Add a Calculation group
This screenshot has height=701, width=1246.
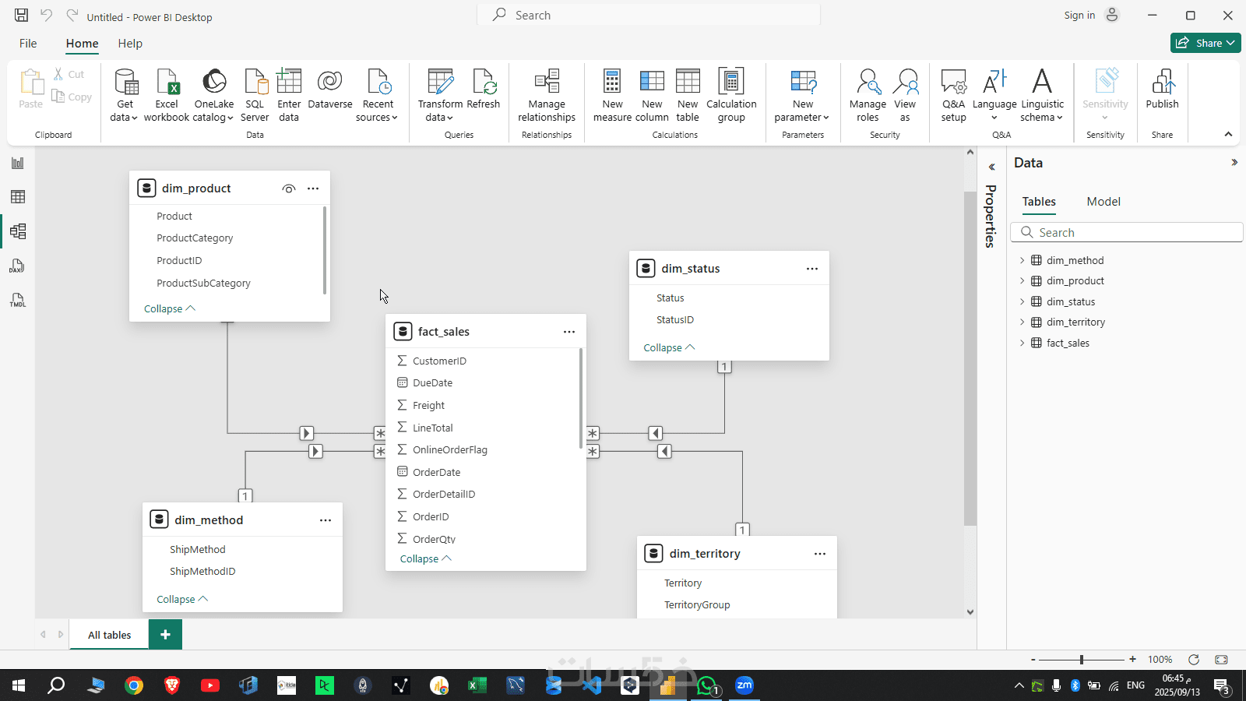[731, 95]
